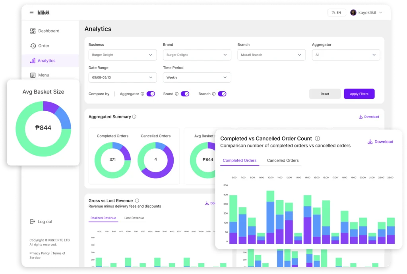The height and width of the screenshot is (274, 407).
Task: Toggle Branch compare switch
Action: tap(222, 94)
